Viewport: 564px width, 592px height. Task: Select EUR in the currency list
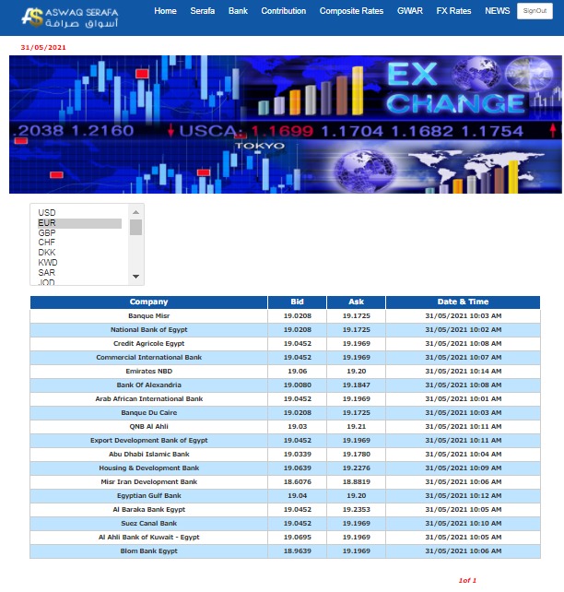click(79, 223)
